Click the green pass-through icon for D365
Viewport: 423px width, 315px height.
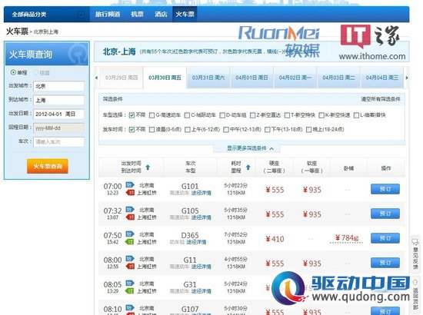coord(130,242)
